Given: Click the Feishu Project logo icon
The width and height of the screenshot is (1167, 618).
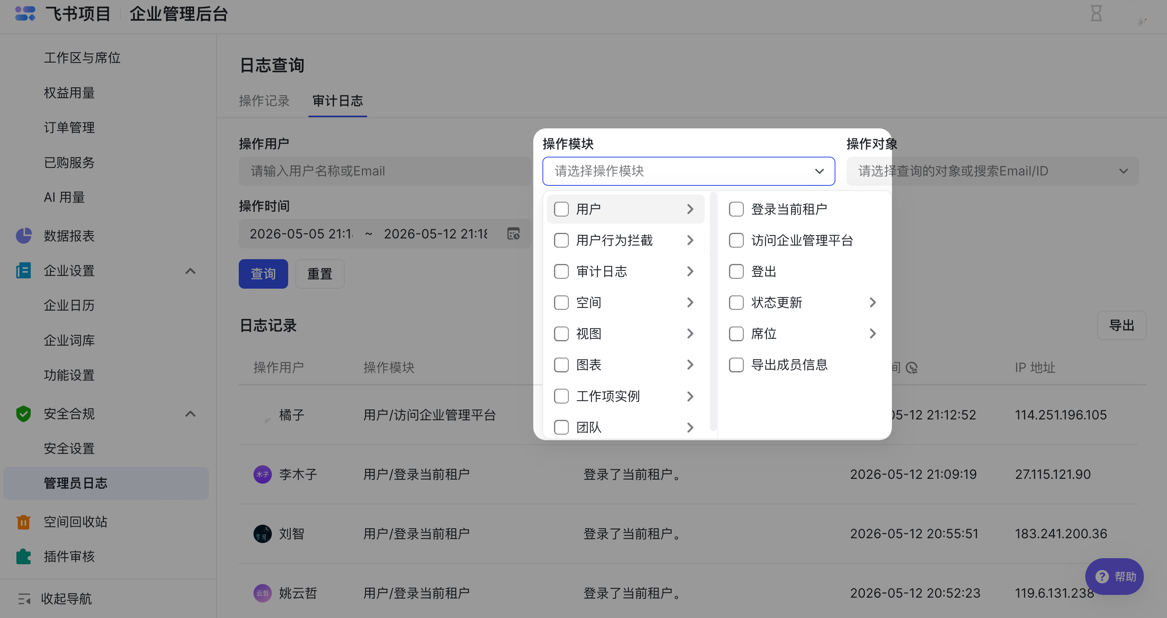Looking at the screenshot, I should coord(25,14).
